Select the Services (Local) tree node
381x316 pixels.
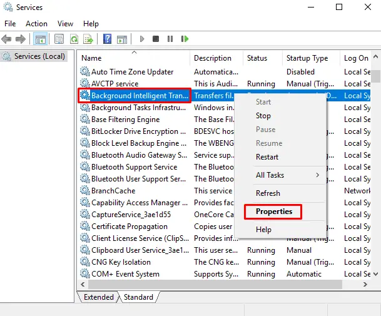pos(34,56)
